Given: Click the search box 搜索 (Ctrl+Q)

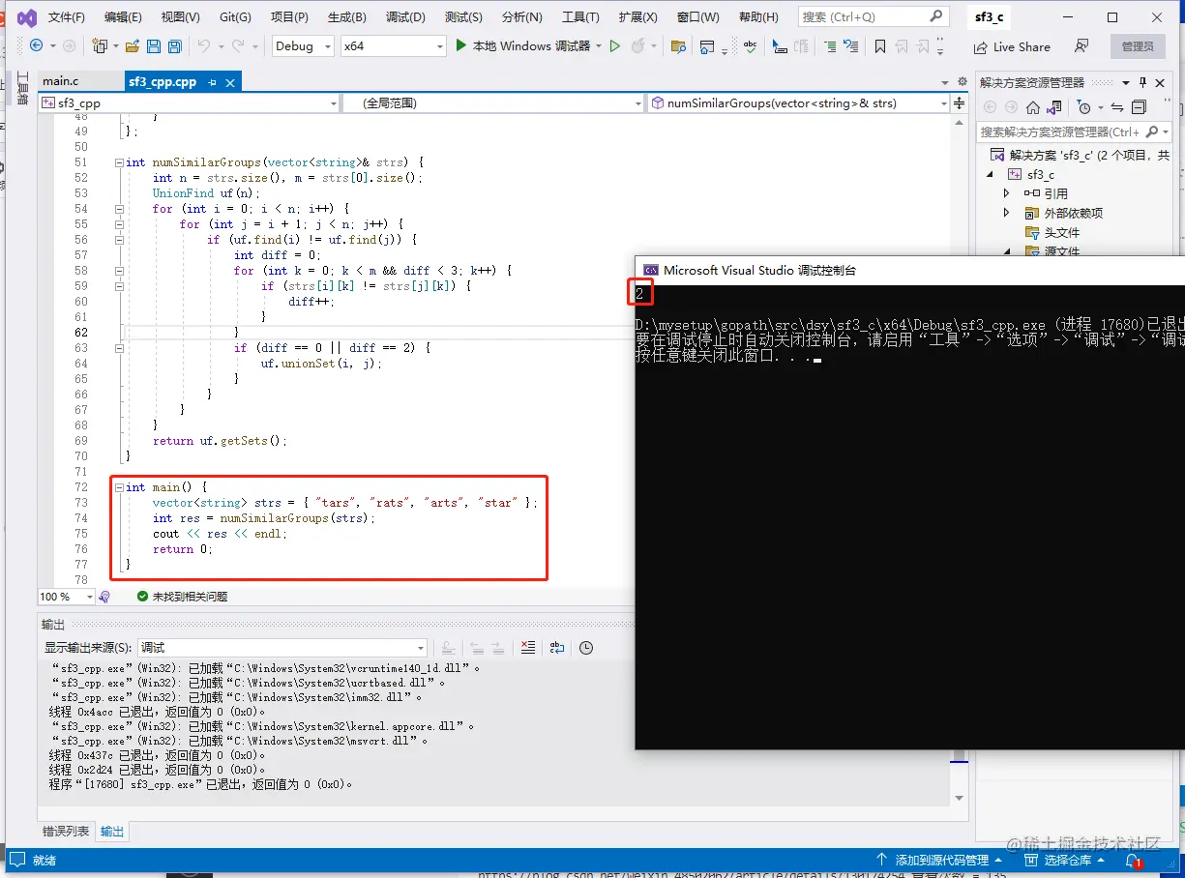Looking at the screenshot, I should coord(872,16).
